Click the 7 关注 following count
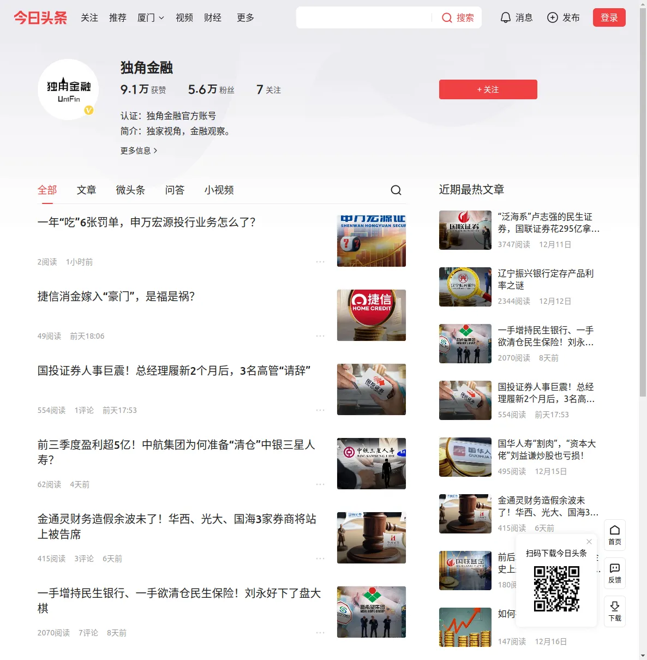The width and height of the screenshot is (647, 660). pos(268,90)
